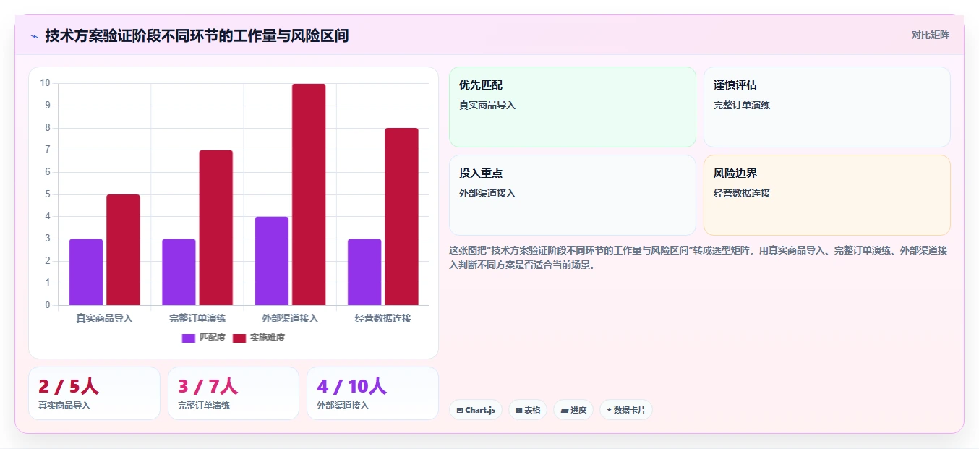This screenshot has width=979, height=449.
Task: Click the square icon in the 表格 chip
Action: coord(518,410)
